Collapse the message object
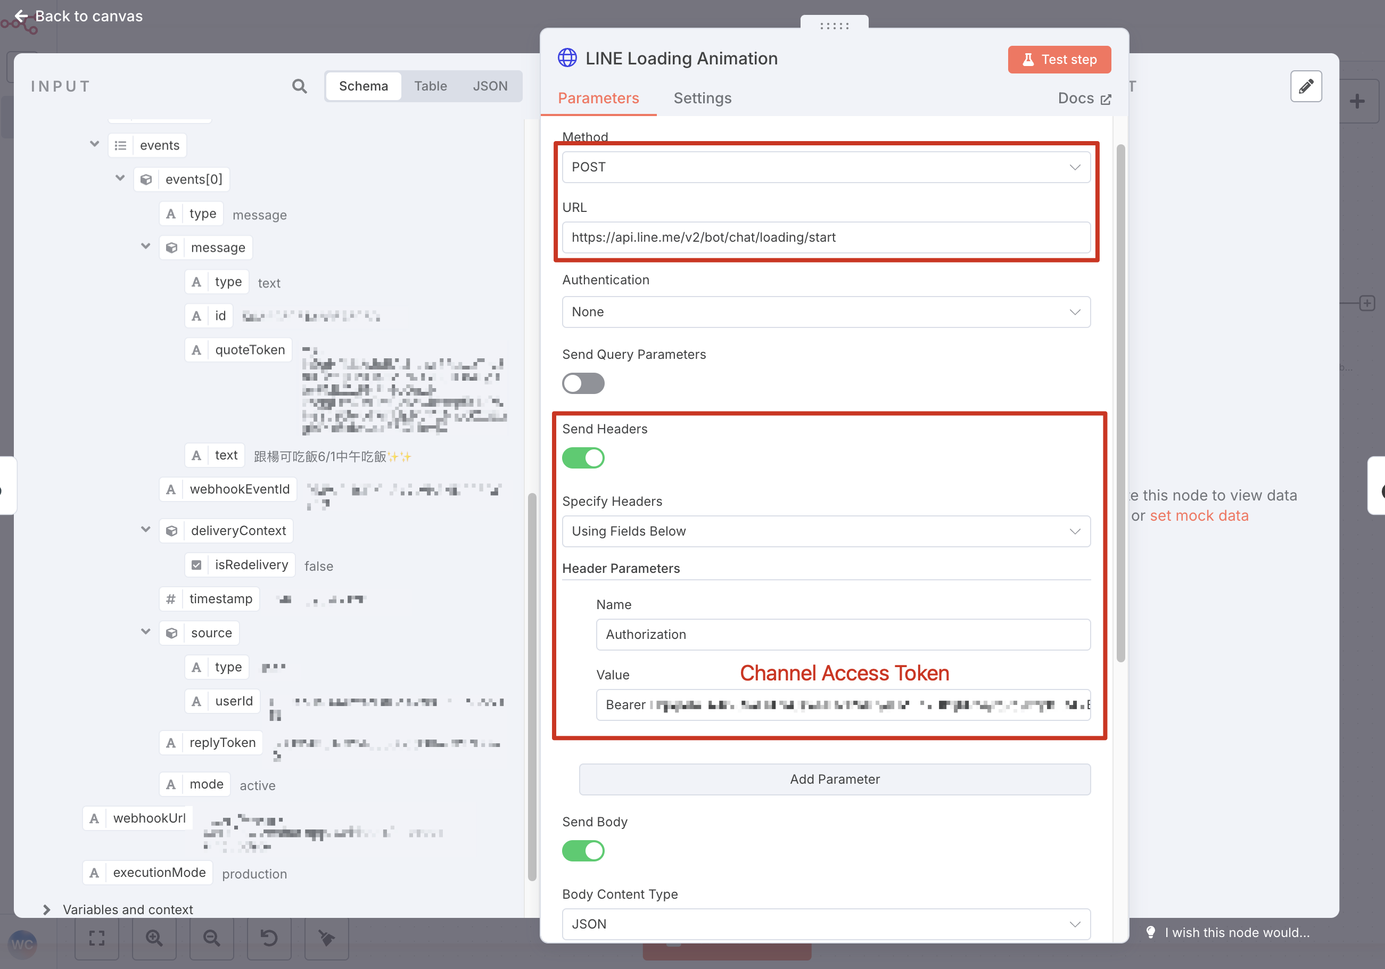 point(145,246)
